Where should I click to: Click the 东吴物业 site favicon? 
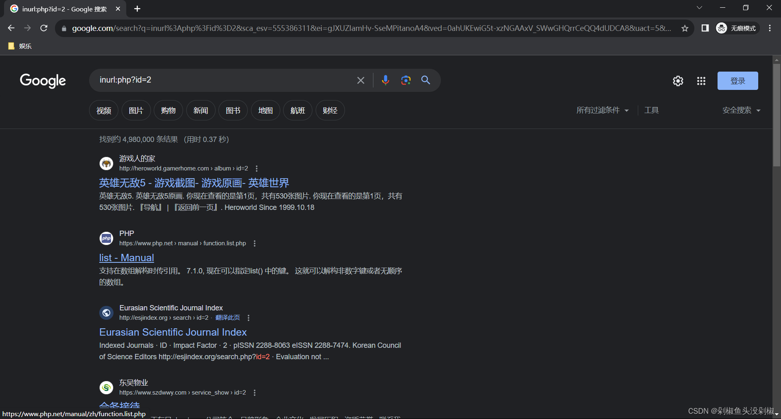click(x=107, y=388)
